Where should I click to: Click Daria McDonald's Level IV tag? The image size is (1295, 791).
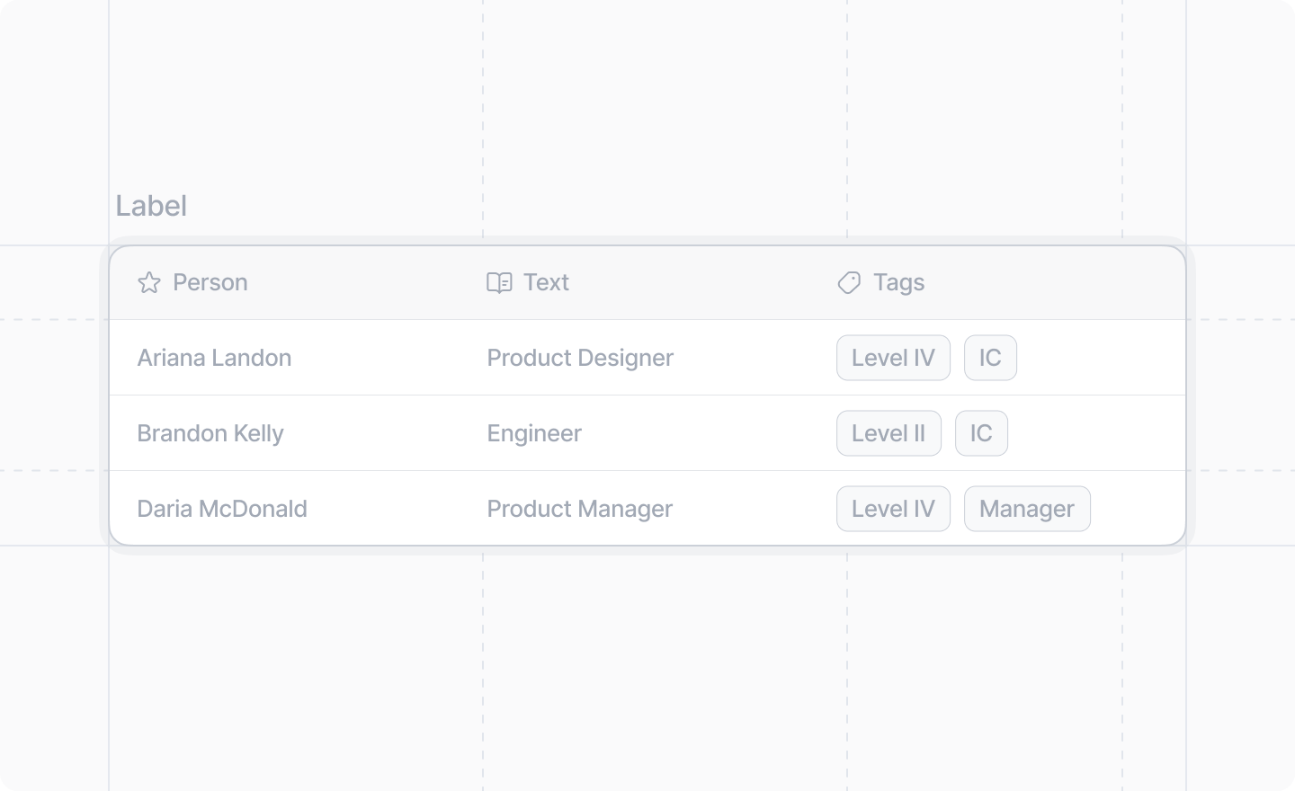click(x=893, y=509)
